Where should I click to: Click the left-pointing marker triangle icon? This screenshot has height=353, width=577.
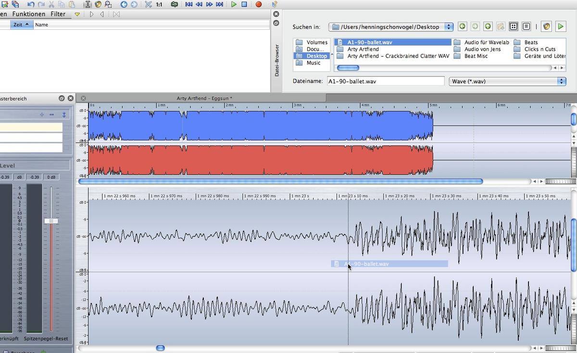pos(102,14)
